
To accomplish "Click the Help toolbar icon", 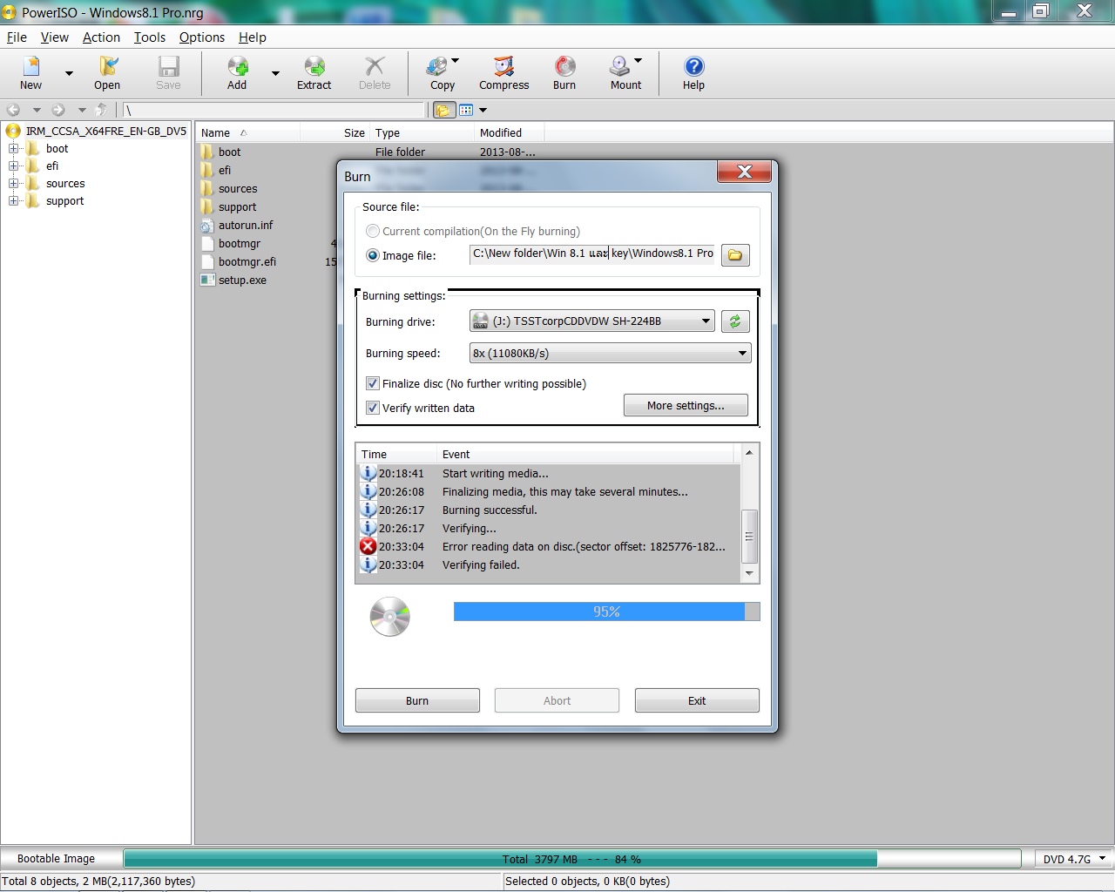I will click(x=693, y=73).
